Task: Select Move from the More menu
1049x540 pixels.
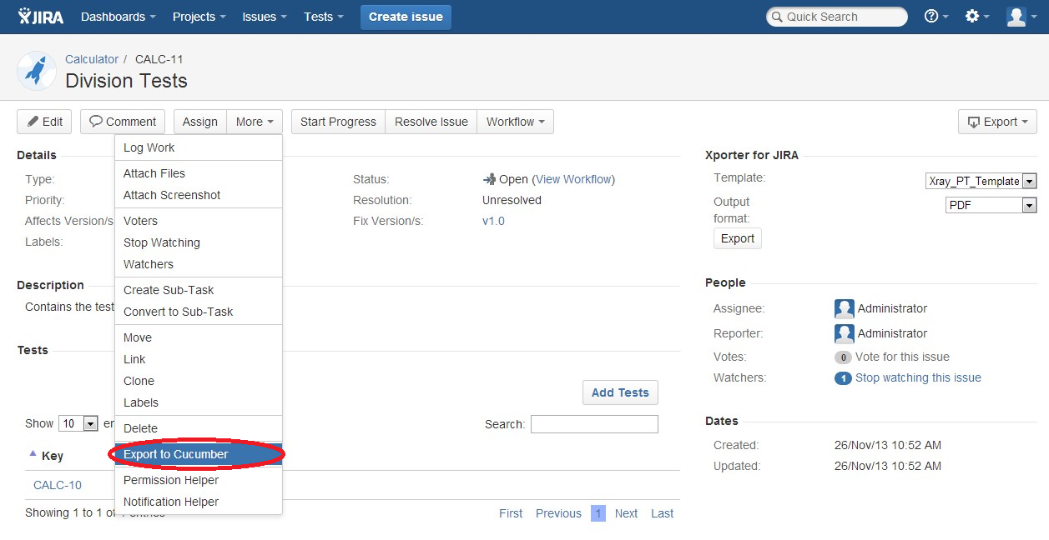Action: click(199, 337)
